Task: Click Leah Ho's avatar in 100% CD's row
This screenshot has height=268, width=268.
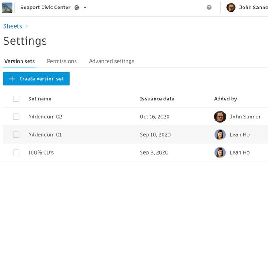Action: 220,152
